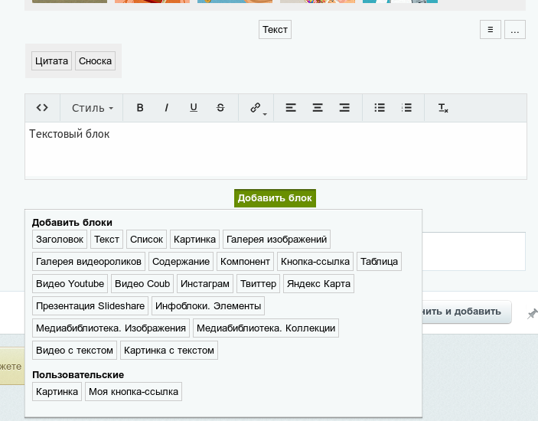This screenshot has width=538, height=421.
Task: Align text to the right
Action: (344, 108)
